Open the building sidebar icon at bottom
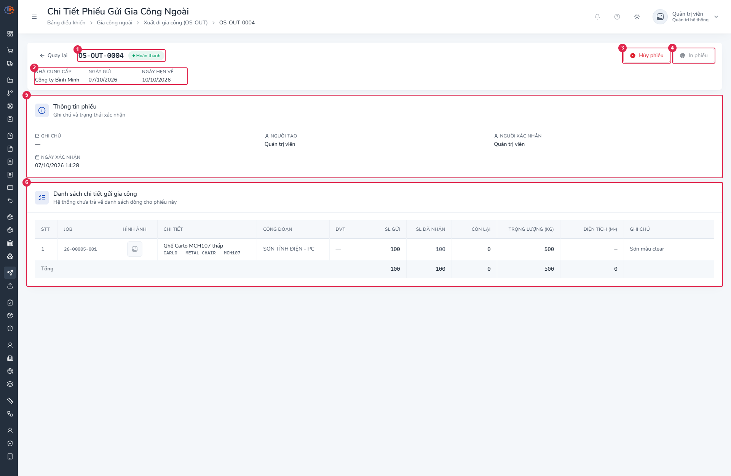 (x=10, y=457)
